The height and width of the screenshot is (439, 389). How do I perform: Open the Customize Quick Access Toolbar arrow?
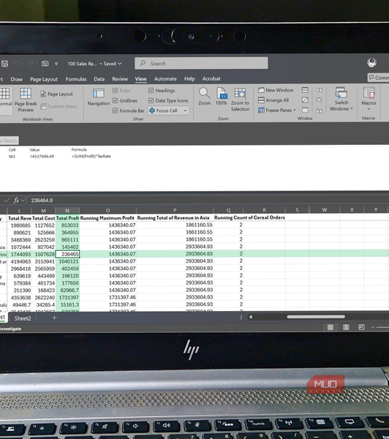(56, 64)
